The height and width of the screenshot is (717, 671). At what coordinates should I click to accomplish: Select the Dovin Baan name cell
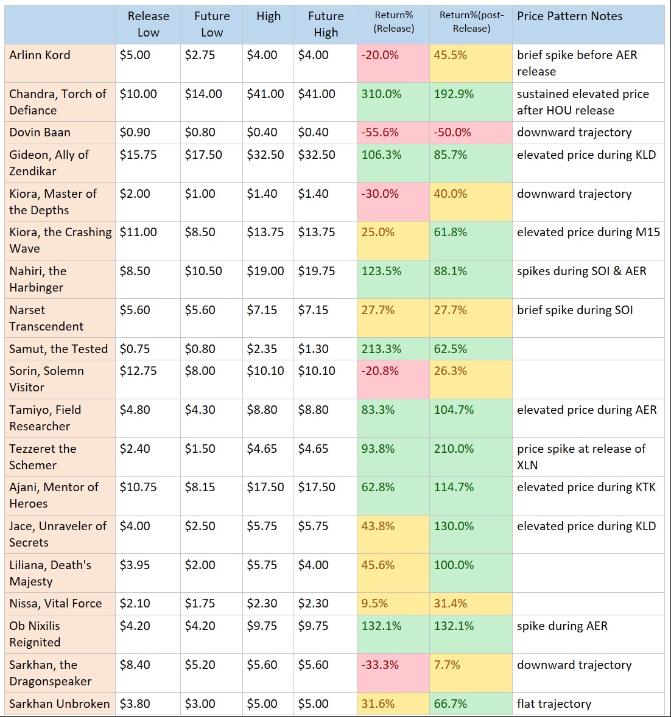(40, 133)
